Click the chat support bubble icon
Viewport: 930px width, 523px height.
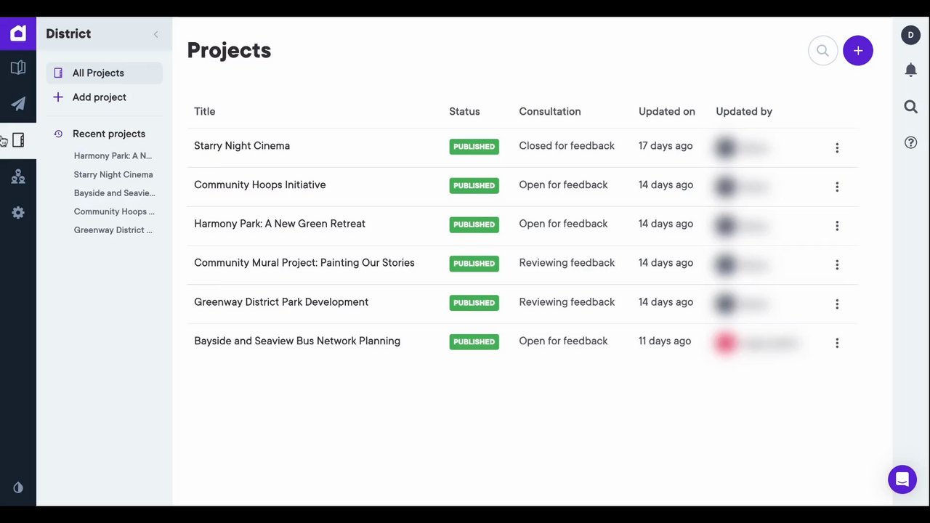click(902, 479)
